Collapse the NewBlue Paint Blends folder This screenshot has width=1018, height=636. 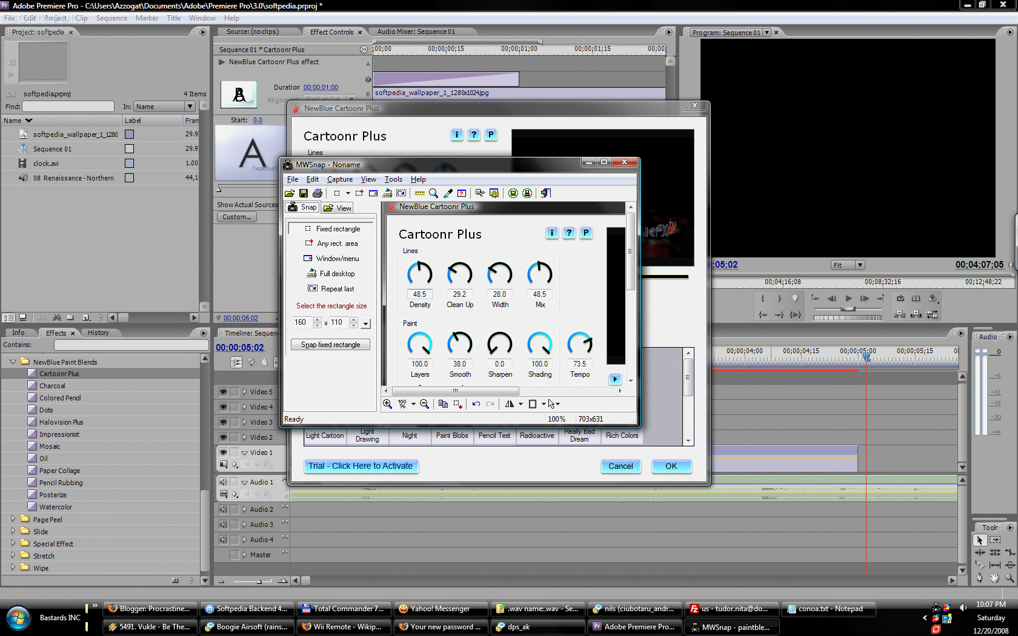tap(13, 362)
